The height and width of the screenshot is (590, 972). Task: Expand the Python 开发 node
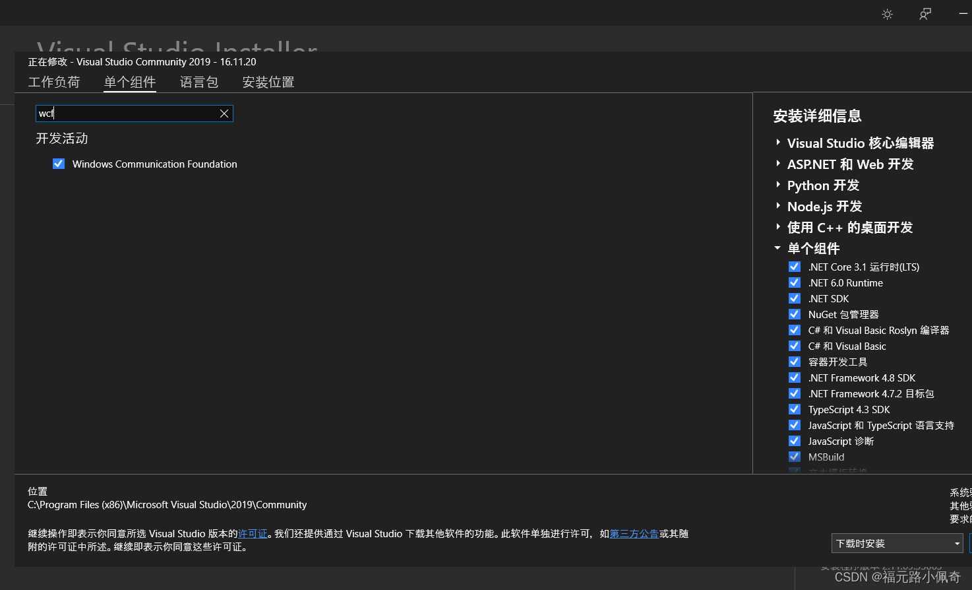tap(778, 185)
